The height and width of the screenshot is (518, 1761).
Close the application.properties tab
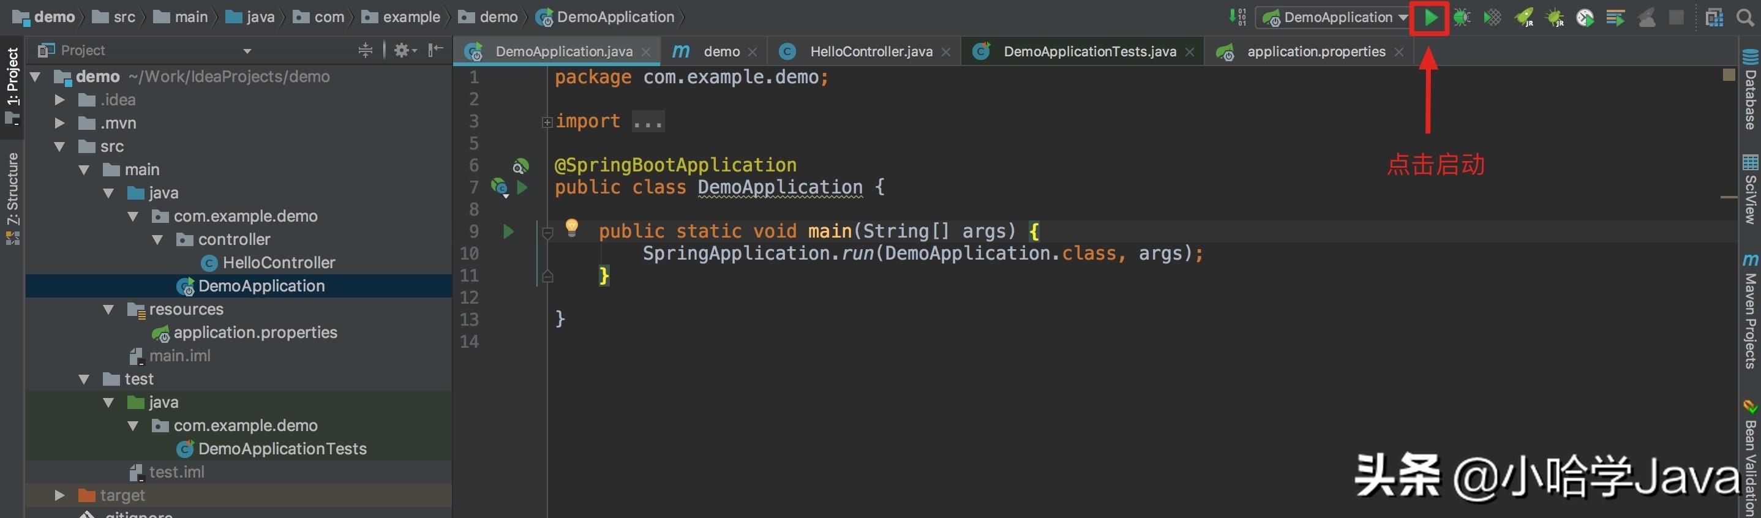pos(1399,52)
